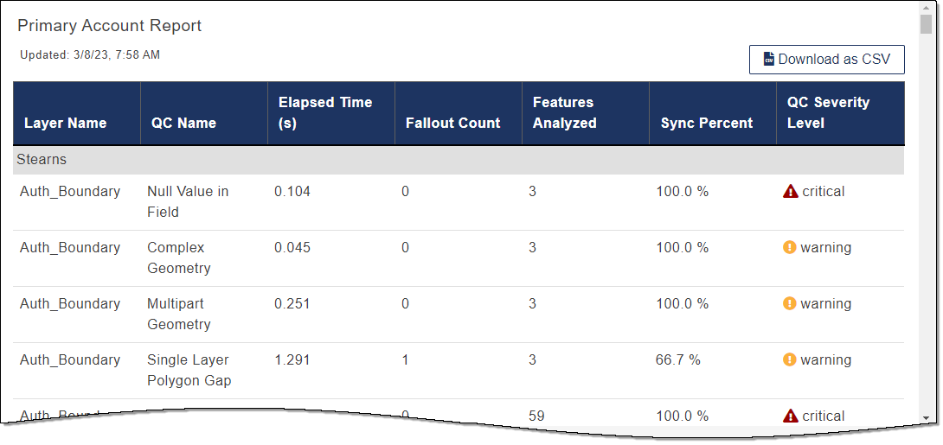The height and width of the screenshot is (445, 943).
Task: Sort by Features Analyzed column header
Action: click(565, 112)
